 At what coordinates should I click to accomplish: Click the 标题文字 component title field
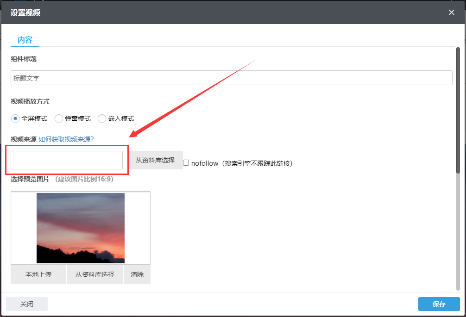[x=231, y=78]
